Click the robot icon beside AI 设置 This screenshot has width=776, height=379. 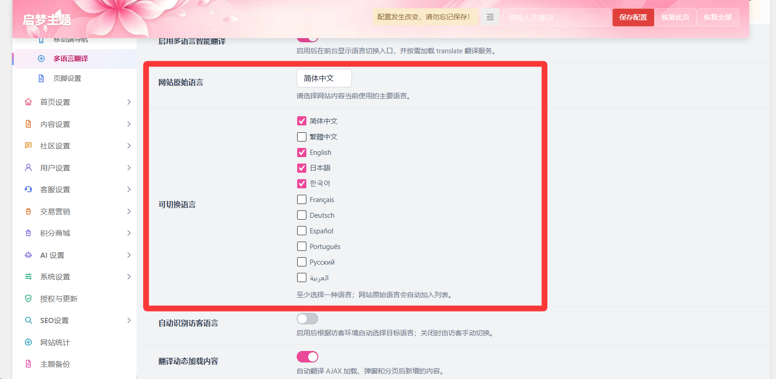point(29,255)
